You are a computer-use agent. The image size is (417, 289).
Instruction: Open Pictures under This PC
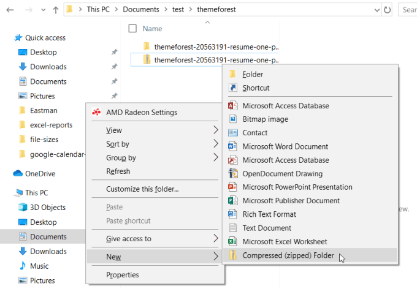[x=42, y=280]
